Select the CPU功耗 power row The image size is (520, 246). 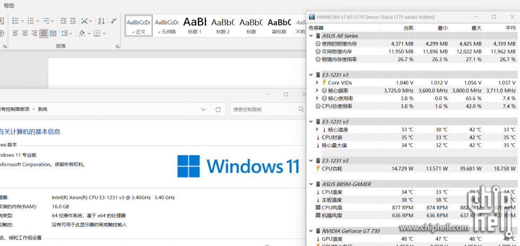pos(413,169)
